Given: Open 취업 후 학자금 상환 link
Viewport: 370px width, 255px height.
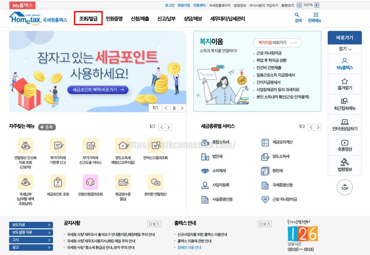Looking at the screenshot, I should click(271, 60).
